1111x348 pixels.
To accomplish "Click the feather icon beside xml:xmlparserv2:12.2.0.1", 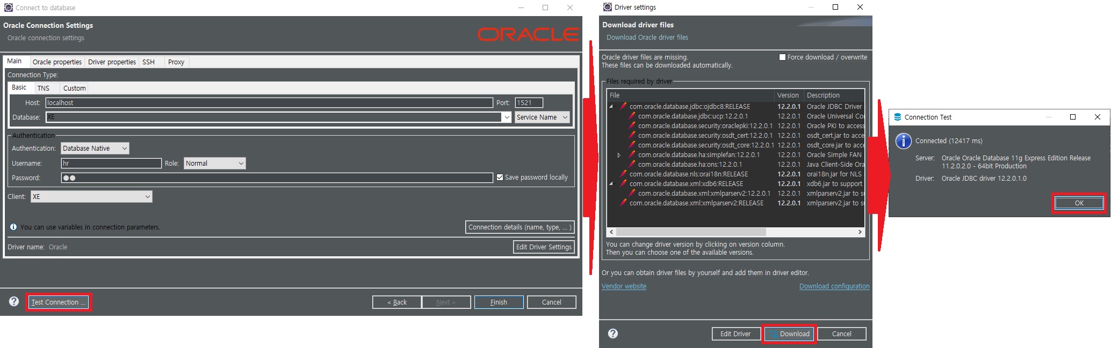I will click(632, 193).
